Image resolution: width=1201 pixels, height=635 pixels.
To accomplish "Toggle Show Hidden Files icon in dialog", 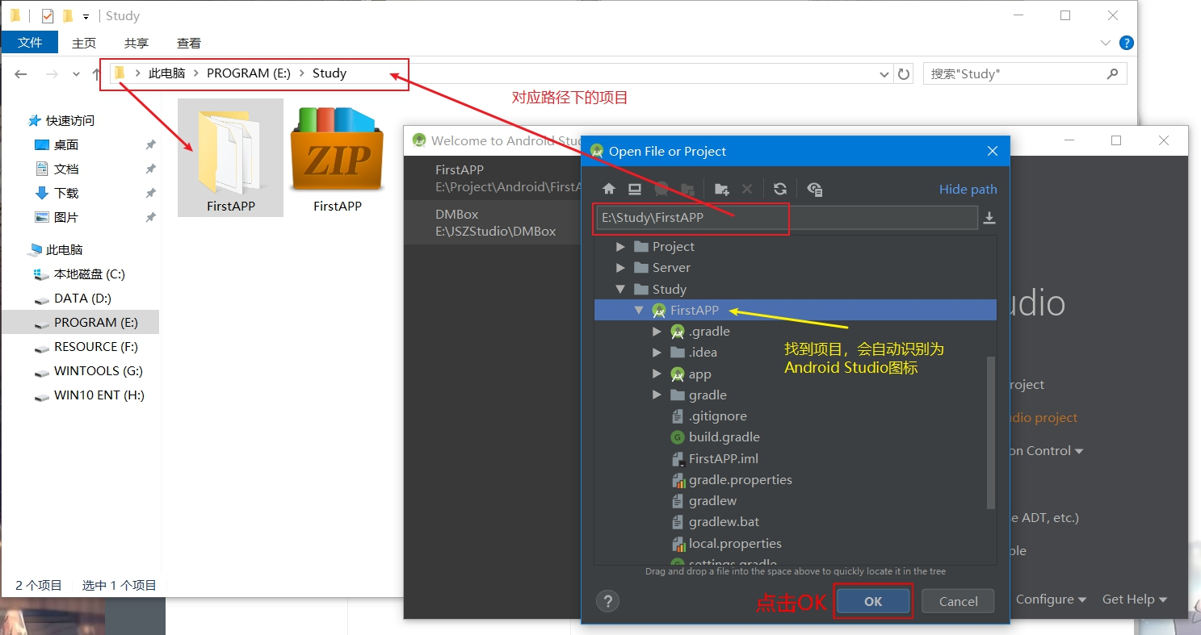I will 814,189.
